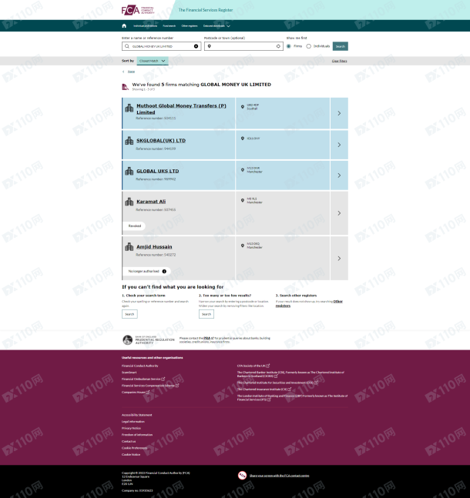Click external link icon beside Companies House
Image resolution: width=470 pixels, height=498 pixels.
148,393
